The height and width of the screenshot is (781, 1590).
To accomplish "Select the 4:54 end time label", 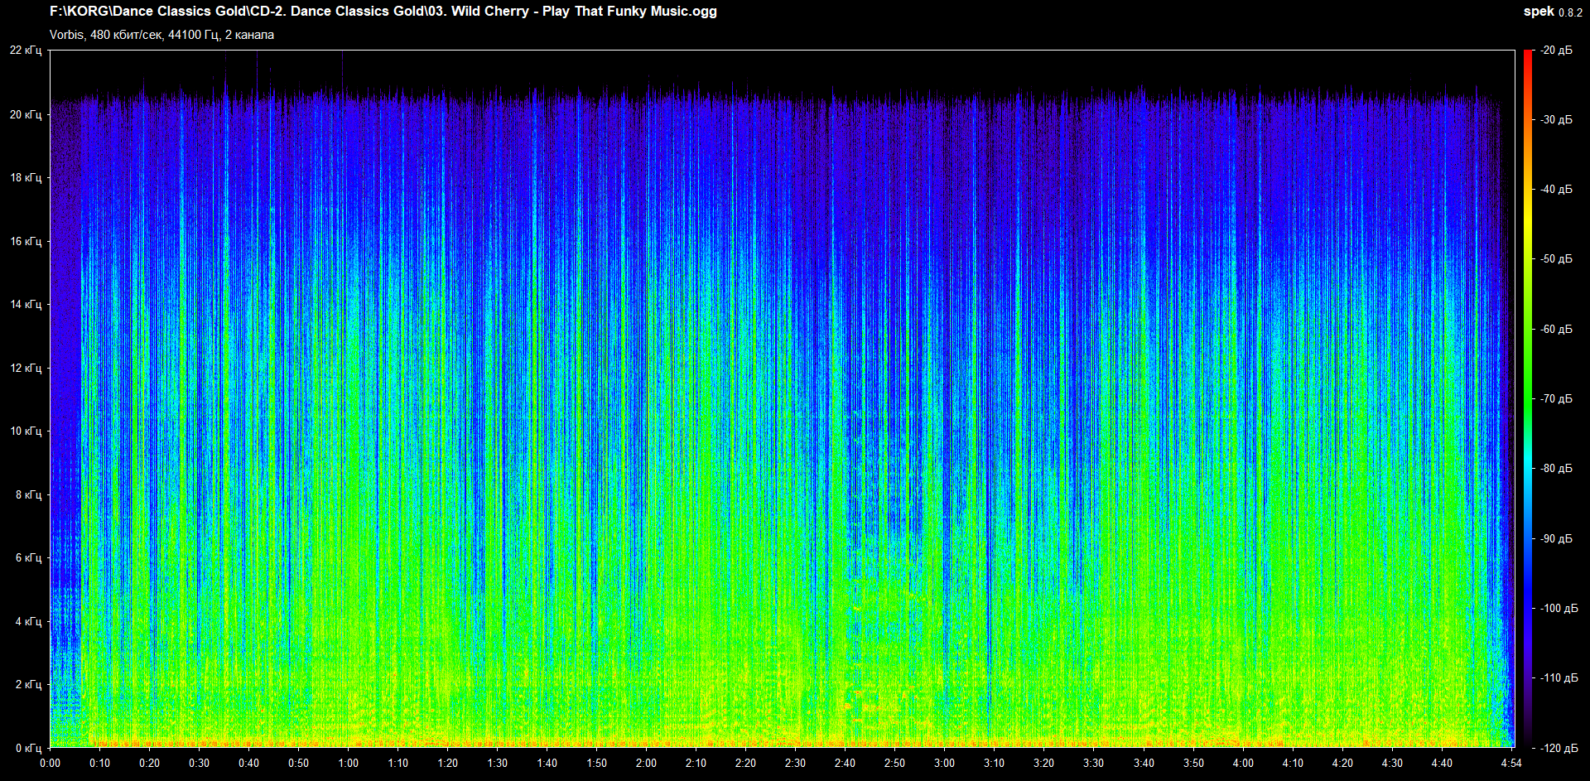I will pos(1511,763).
